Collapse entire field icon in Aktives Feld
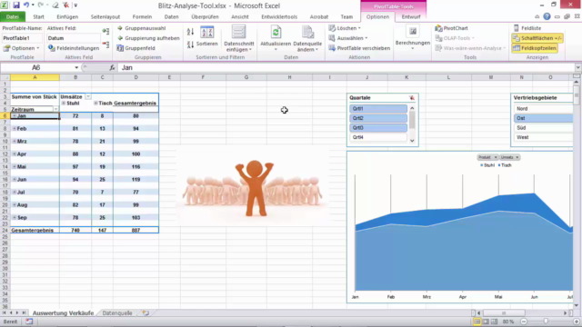This screenshot has height=327, width=582. pyautogui.click(x=105, y=45)
